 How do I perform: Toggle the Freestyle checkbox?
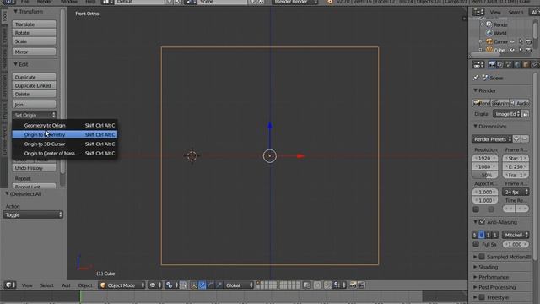point(482,297)
